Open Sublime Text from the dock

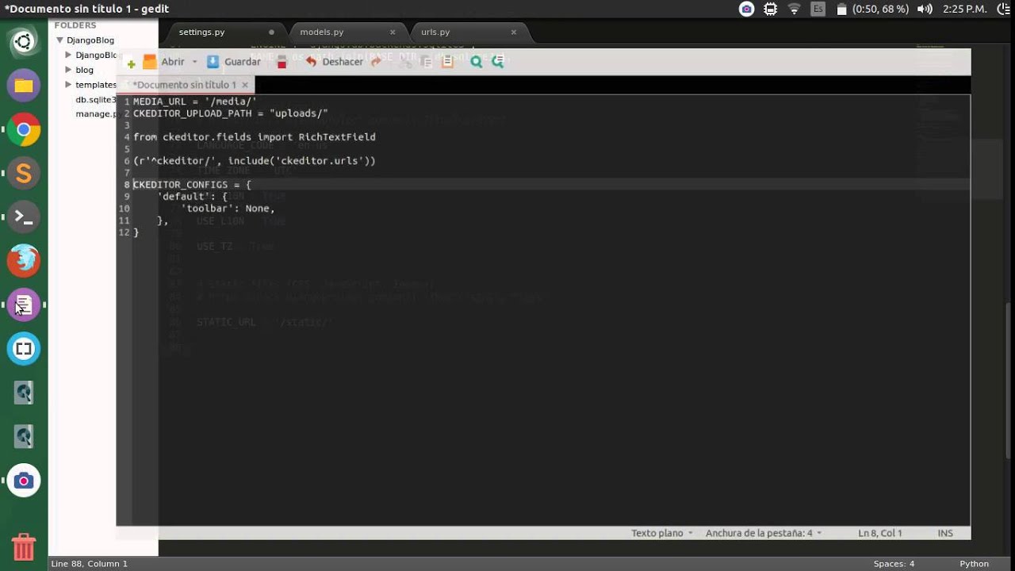click(24, 173)
